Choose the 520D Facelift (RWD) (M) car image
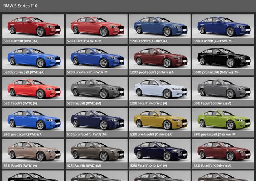 [96, 26]
